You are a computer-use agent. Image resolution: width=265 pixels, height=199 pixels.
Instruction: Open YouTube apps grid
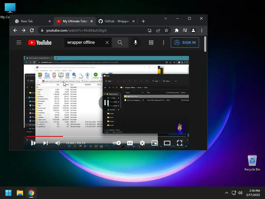[x=151, y=42]
